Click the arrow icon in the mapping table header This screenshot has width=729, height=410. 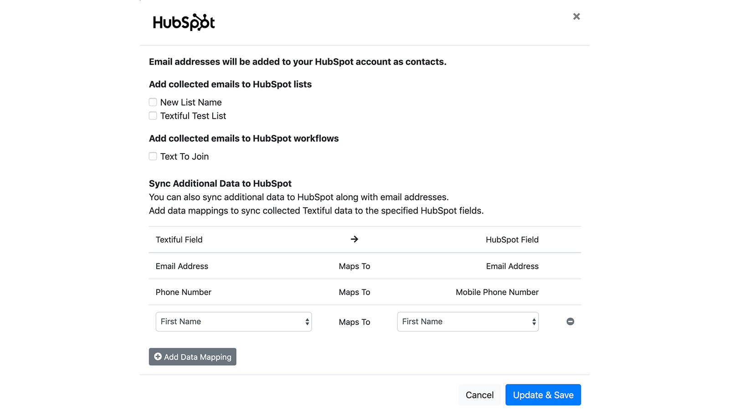point(354,239)
